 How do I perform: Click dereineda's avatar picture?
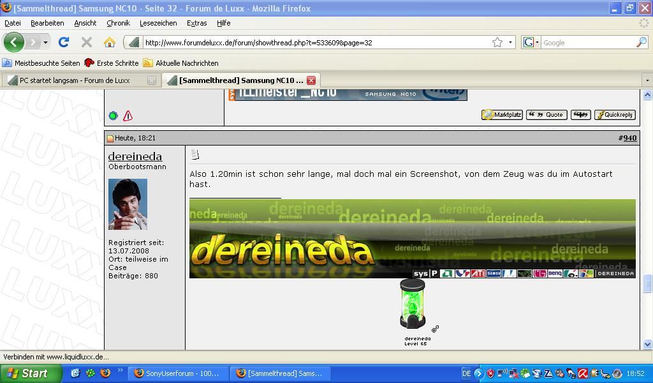(x=128, y=204)
